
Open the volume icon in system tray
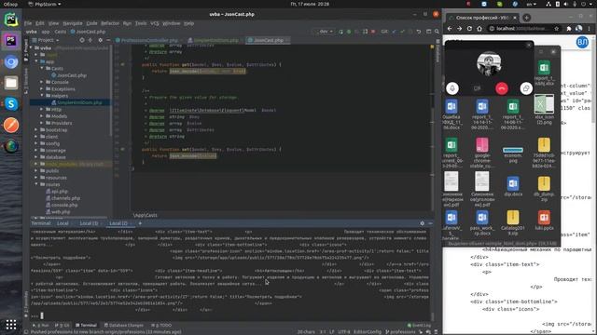[566, 4]
